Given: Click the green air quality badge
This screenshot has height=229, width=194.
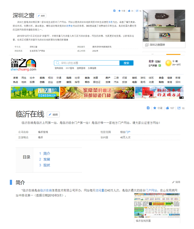Looking at the screenshot, I should tap(160, 65).
